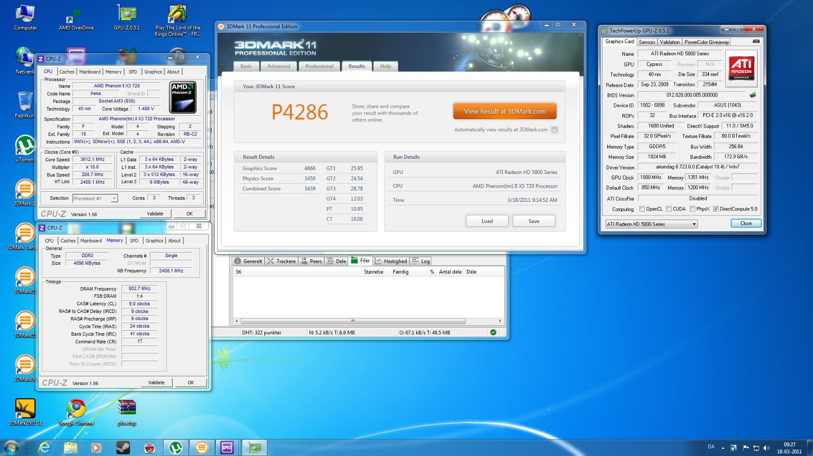Select the Trackere tab in µTorrent
813x456 pixels.
click(x=282, y=261)
